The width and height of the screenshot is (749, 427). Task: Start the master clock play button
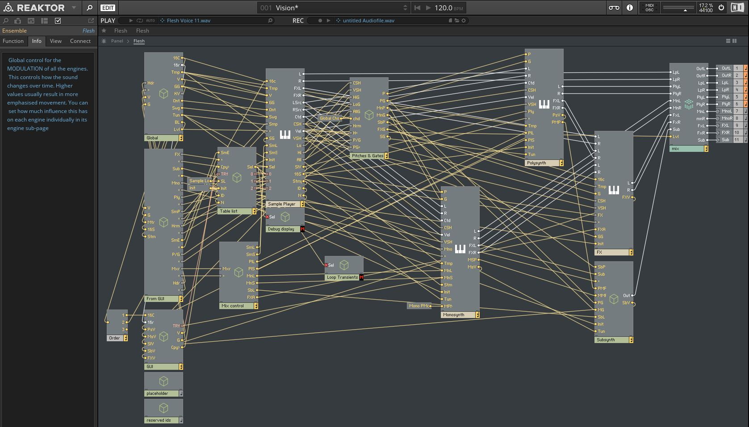[428, 8]
